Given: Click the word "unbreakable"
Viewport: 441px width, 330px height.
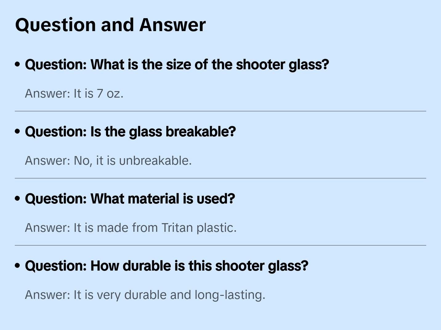Looking at the screenshot, I should [x=155, y=161].
